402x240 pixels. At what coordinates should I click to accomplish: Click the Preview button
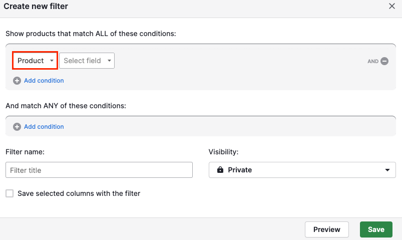(x=327, y=229)
